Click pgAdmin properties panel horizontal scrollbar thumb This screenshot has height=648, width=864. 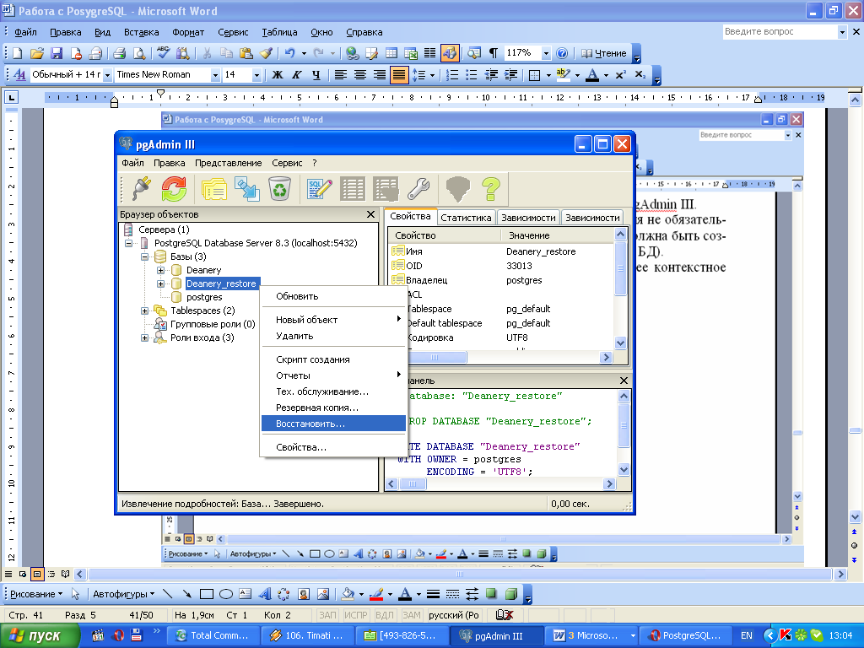click(x=435, y=357)
